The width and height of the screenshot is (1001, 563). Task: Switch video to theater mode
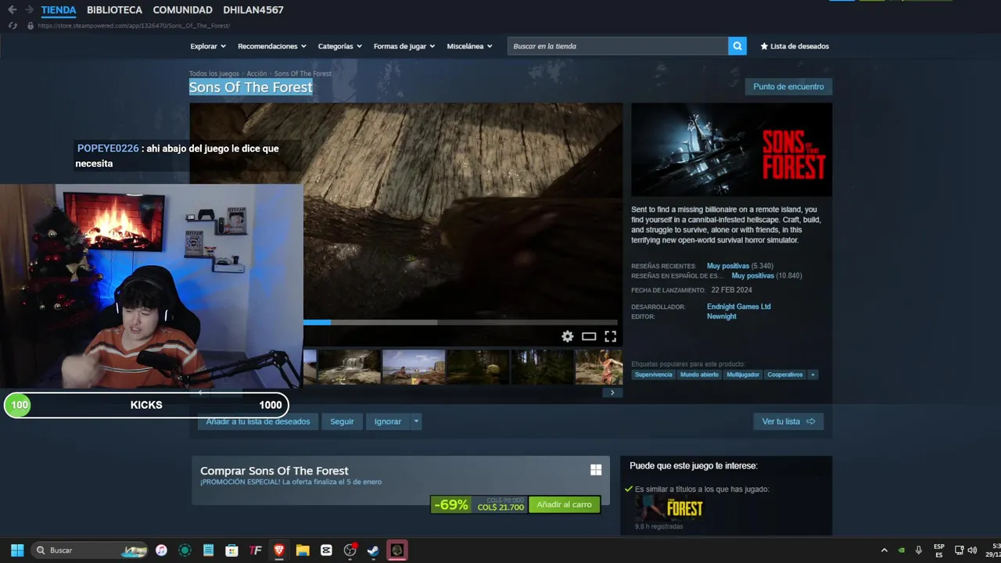589,336
